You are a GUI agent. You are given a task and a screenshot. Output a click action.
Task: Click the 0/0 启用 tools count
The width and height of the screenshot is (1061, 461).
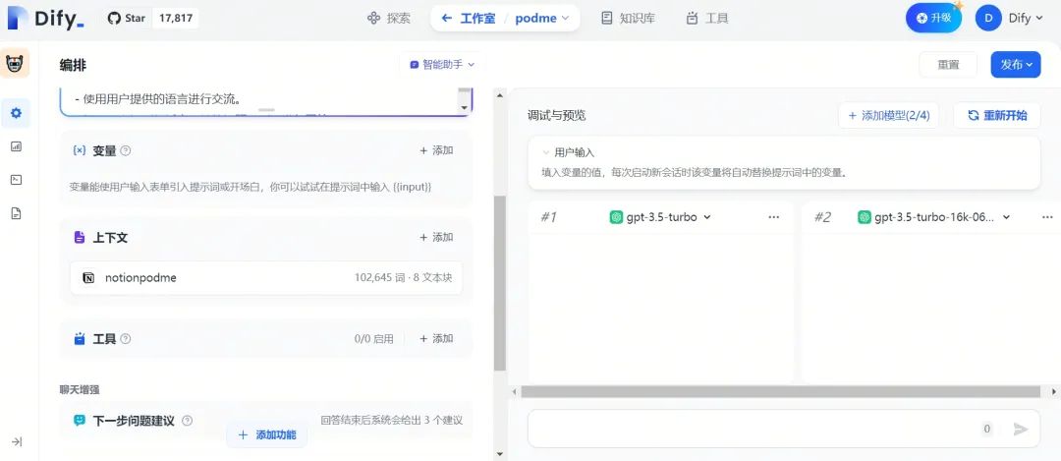[x=373, y=338]
